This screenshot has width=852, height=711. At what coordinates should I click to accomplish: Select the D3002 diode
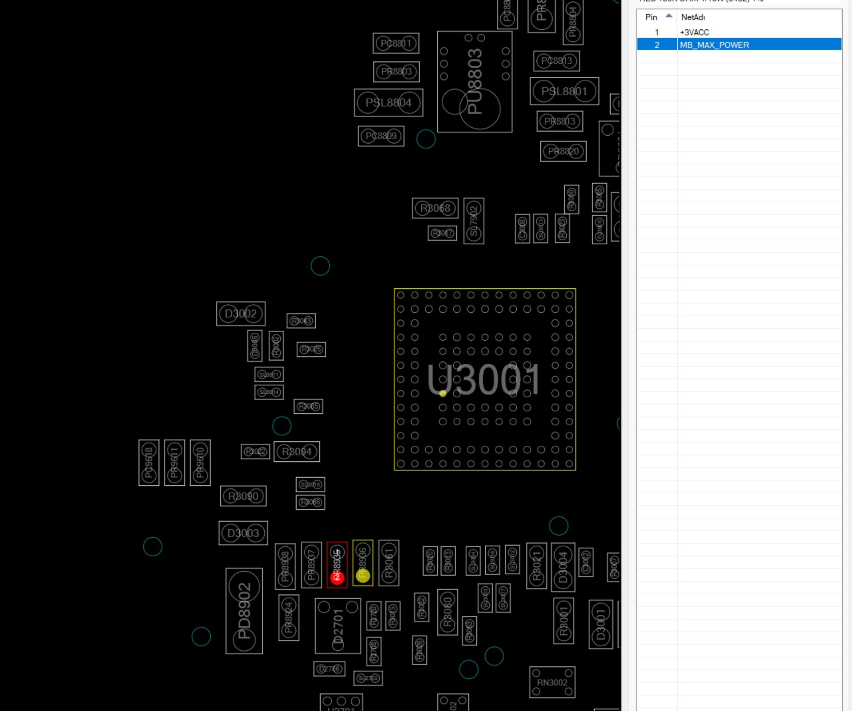coord(241,314)
